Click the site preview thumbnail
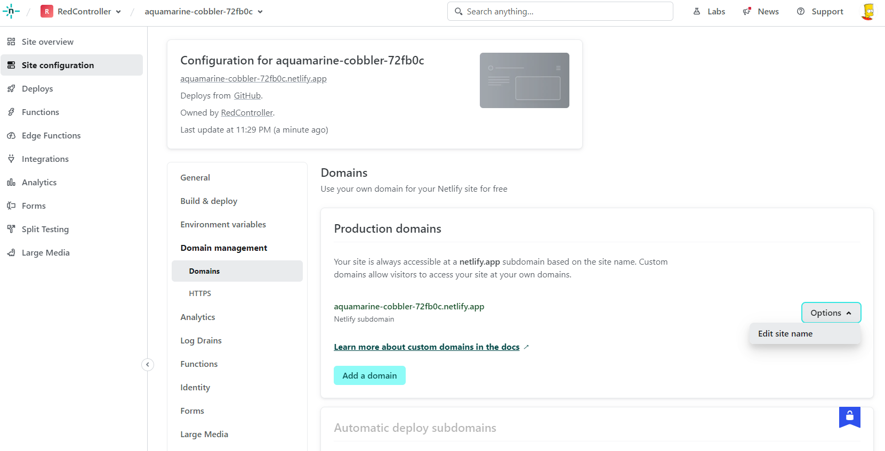The height and width of the screenshot is (451, 885). pyautogui.click(x=525, y=80)
